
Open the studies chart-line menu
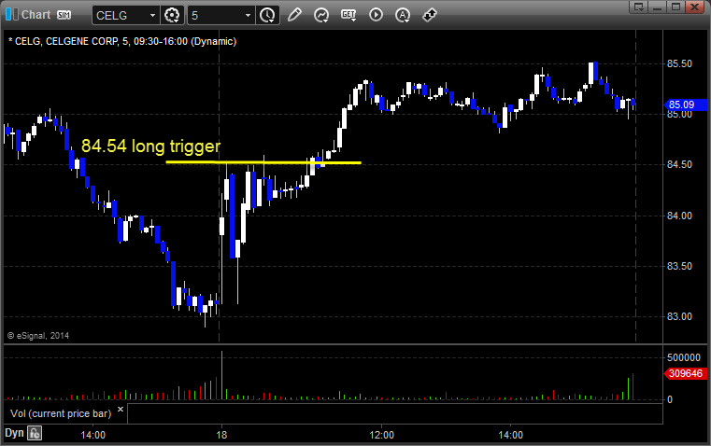[x=321, y=15]
